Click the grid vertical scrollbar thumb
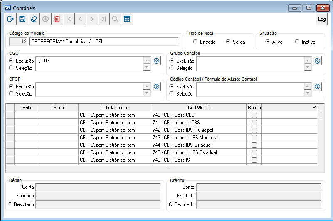Viewport: 333px width, 221px height. coord(321,114)
